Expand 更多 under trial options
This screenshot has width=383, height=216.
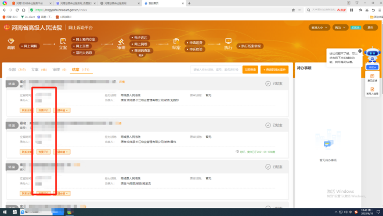tap(141, 56)
